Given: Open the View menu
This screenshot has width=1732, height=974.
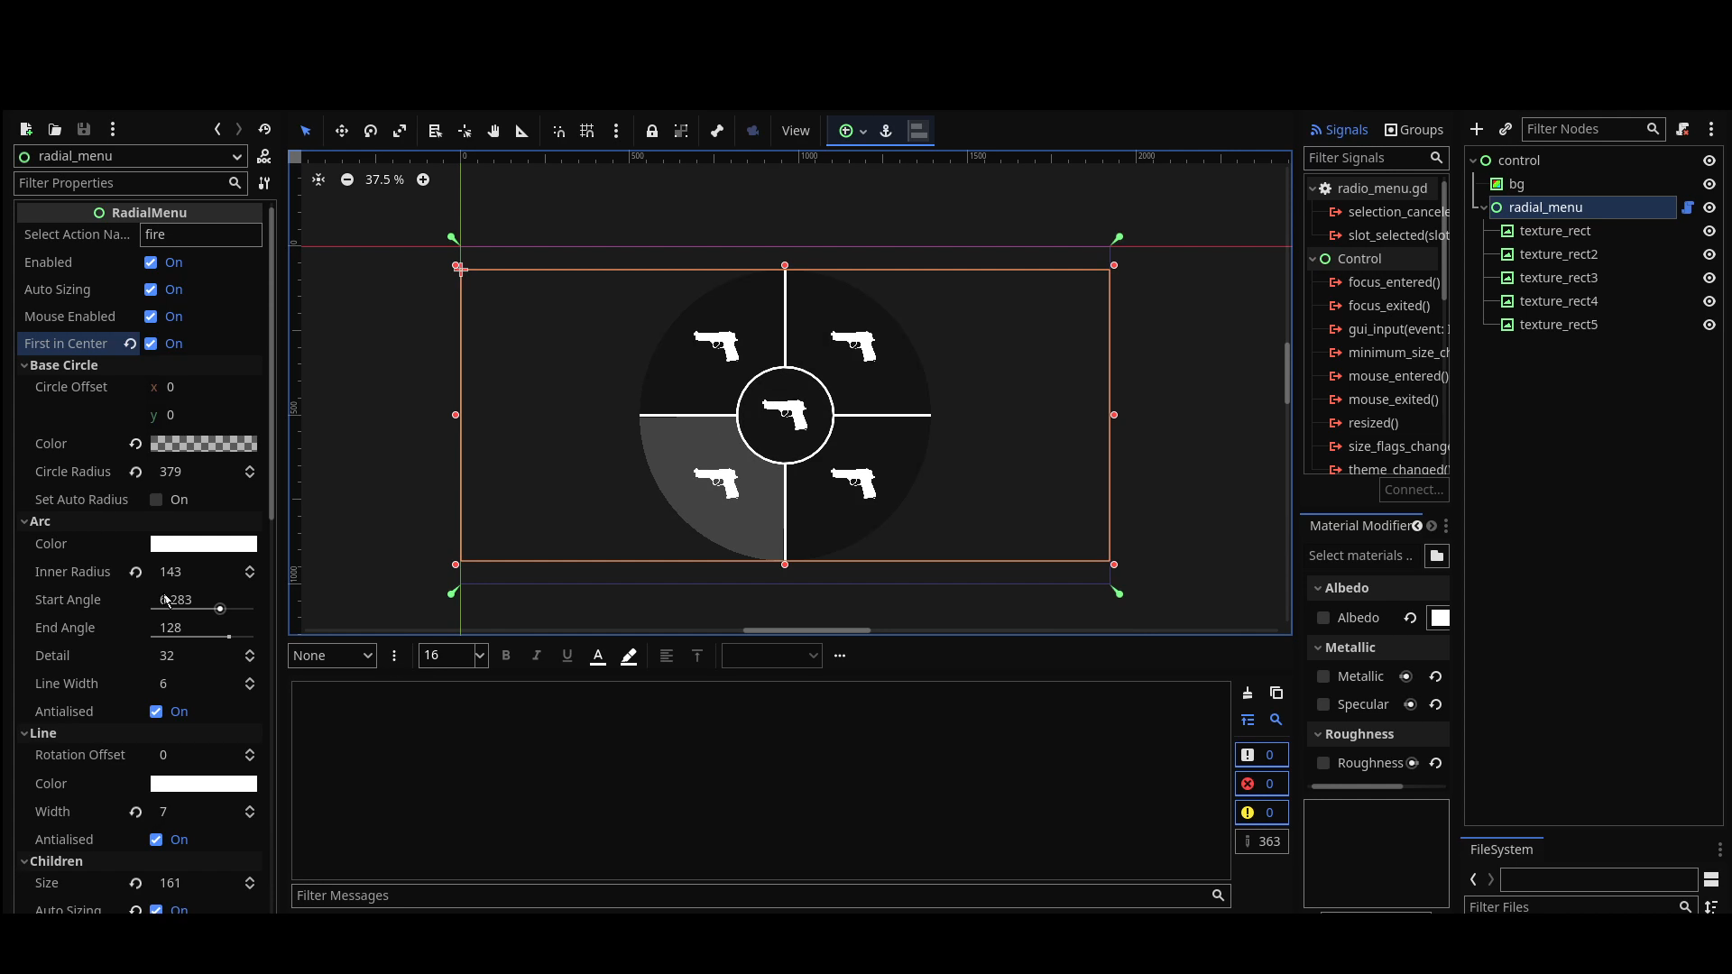Looking at the screenshot, I should (x=795, y=131).
